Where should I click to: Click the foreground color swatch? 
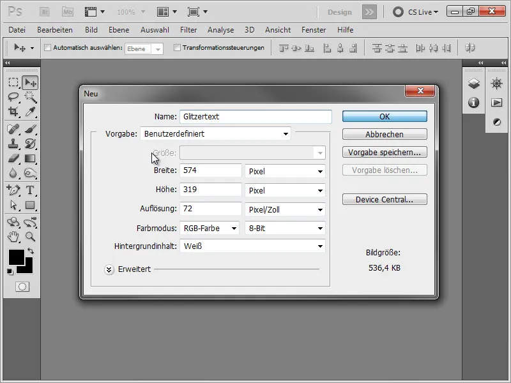(x=17, y=257)
